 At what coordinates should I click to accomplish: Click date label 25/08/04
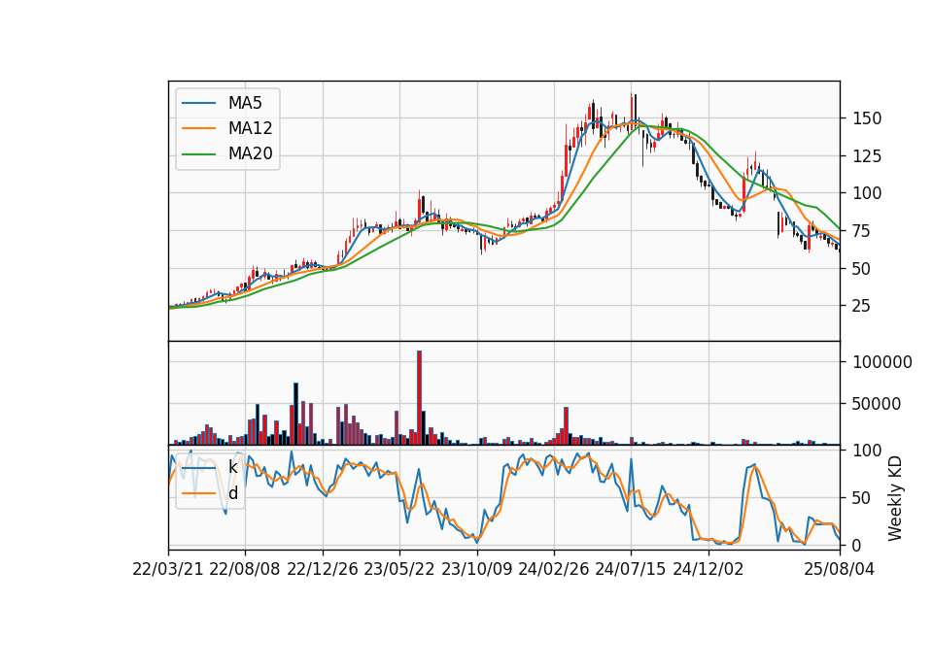840,569
